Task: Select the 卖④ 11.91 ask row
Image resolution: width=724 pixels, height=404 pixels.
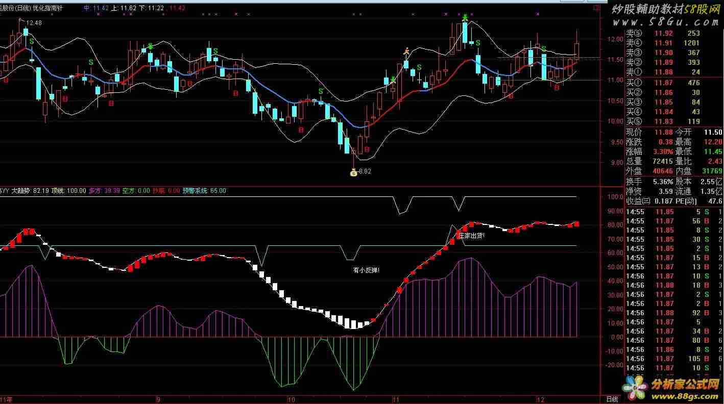Action: [674, 43]
